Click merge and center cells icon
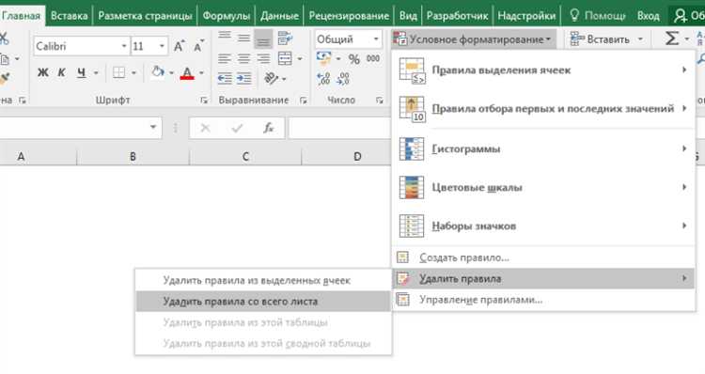 click(285, 58)
